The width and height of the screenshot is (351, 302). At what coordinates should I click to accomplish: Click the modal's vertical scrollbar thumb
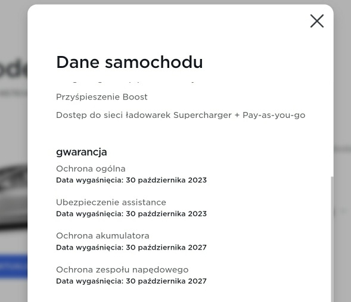(x=332, y=239)
